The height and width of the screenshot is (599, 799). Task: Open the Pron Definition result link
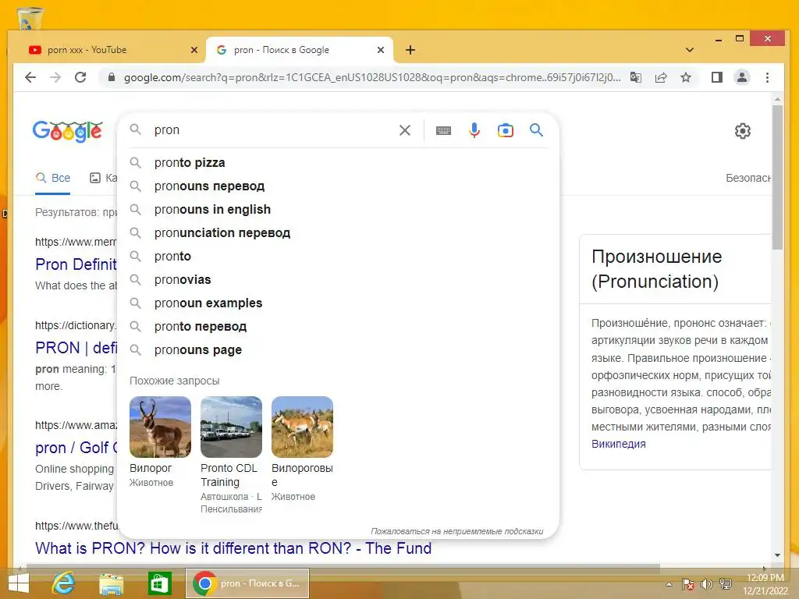(76, 264)
